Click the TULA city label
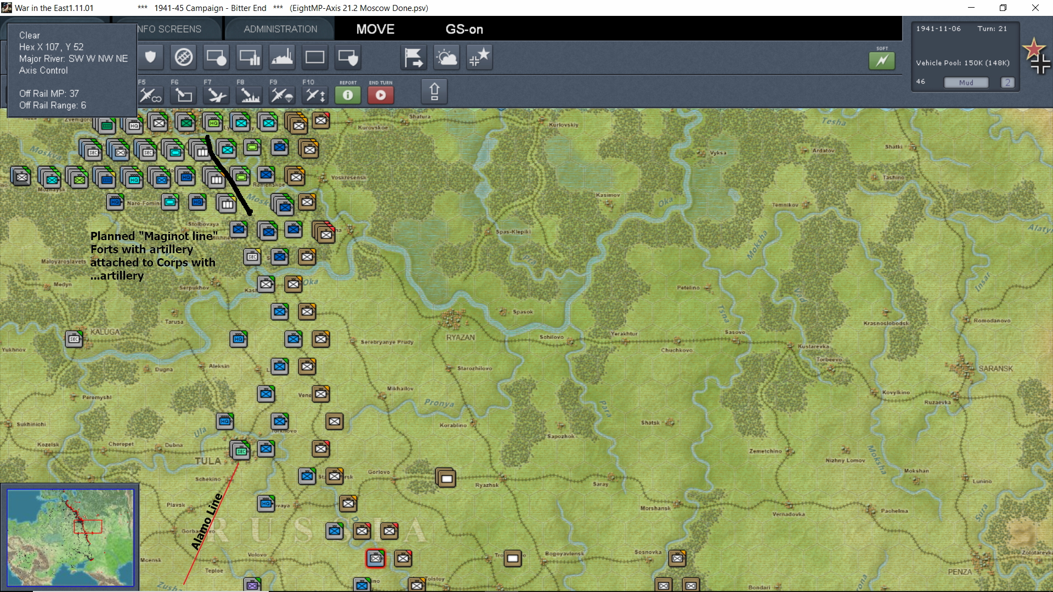Viewport: 1053px width, 592px height. [x=207, y=461]
